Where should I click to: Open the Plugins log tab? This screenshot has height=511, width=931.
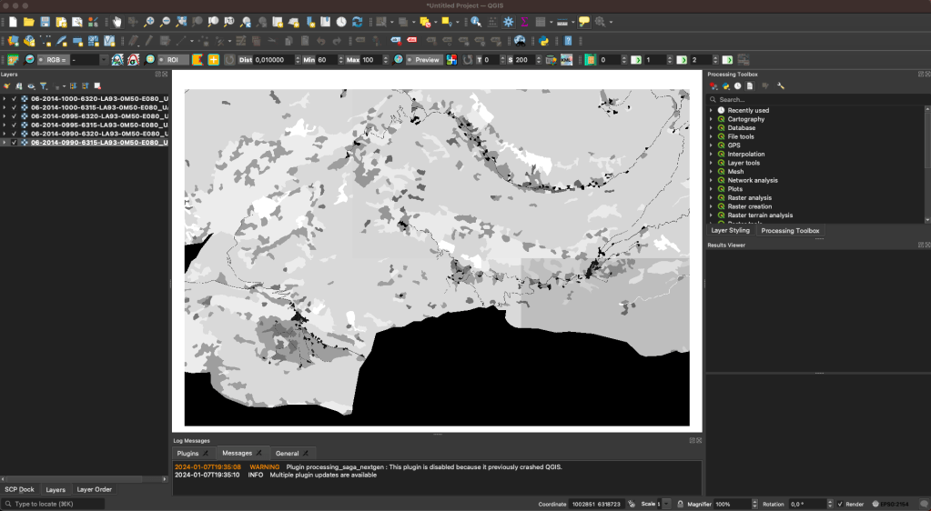[188, 453]
